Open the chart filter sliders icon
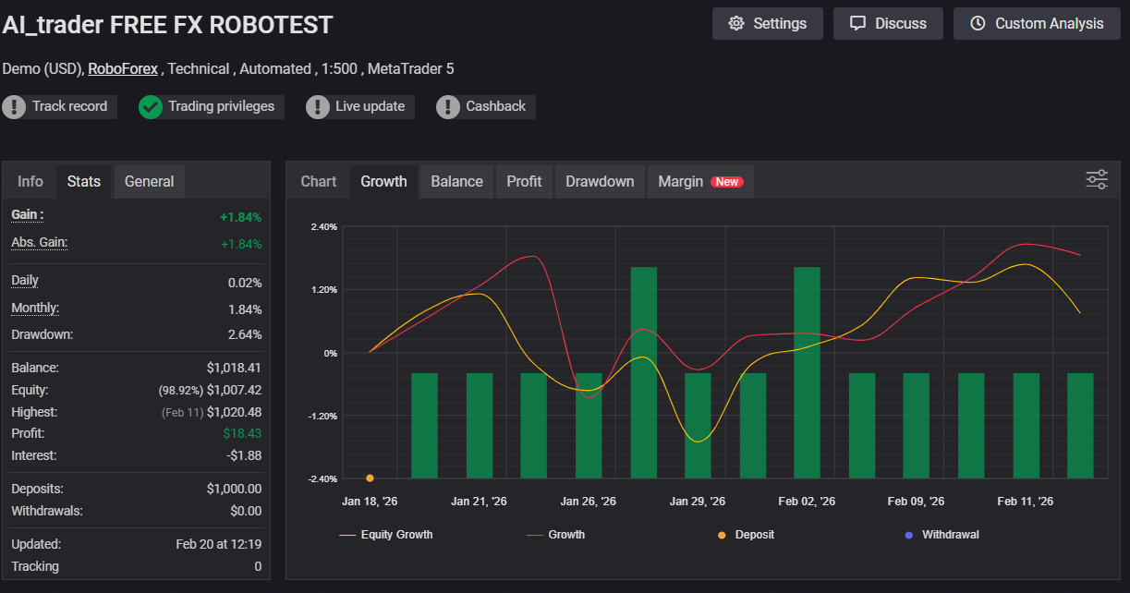 pyautogui.click(x=1097, y=180)
